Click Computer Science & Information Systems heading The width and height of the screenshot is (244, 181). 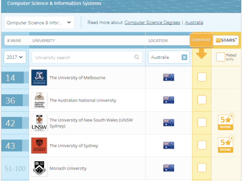pyautogui.click(x=54, y=3)
